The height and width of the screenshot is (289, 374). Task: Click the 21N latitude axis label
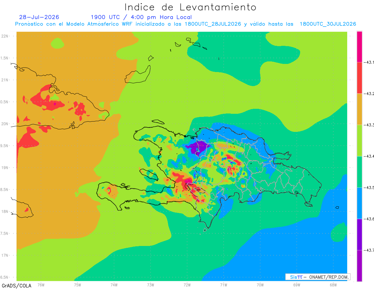pos(5,80)
